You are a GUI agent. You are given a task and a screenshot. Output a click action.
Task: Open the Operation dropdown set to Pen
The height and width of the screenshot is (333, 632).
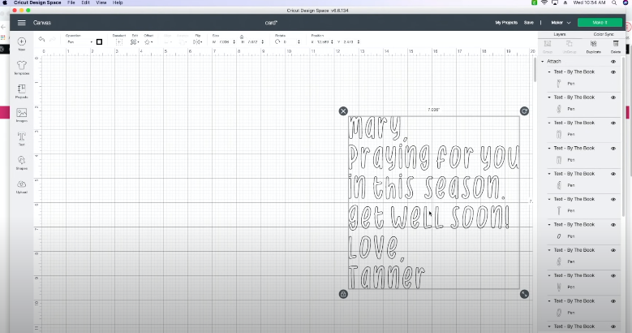tap(78, 41)
